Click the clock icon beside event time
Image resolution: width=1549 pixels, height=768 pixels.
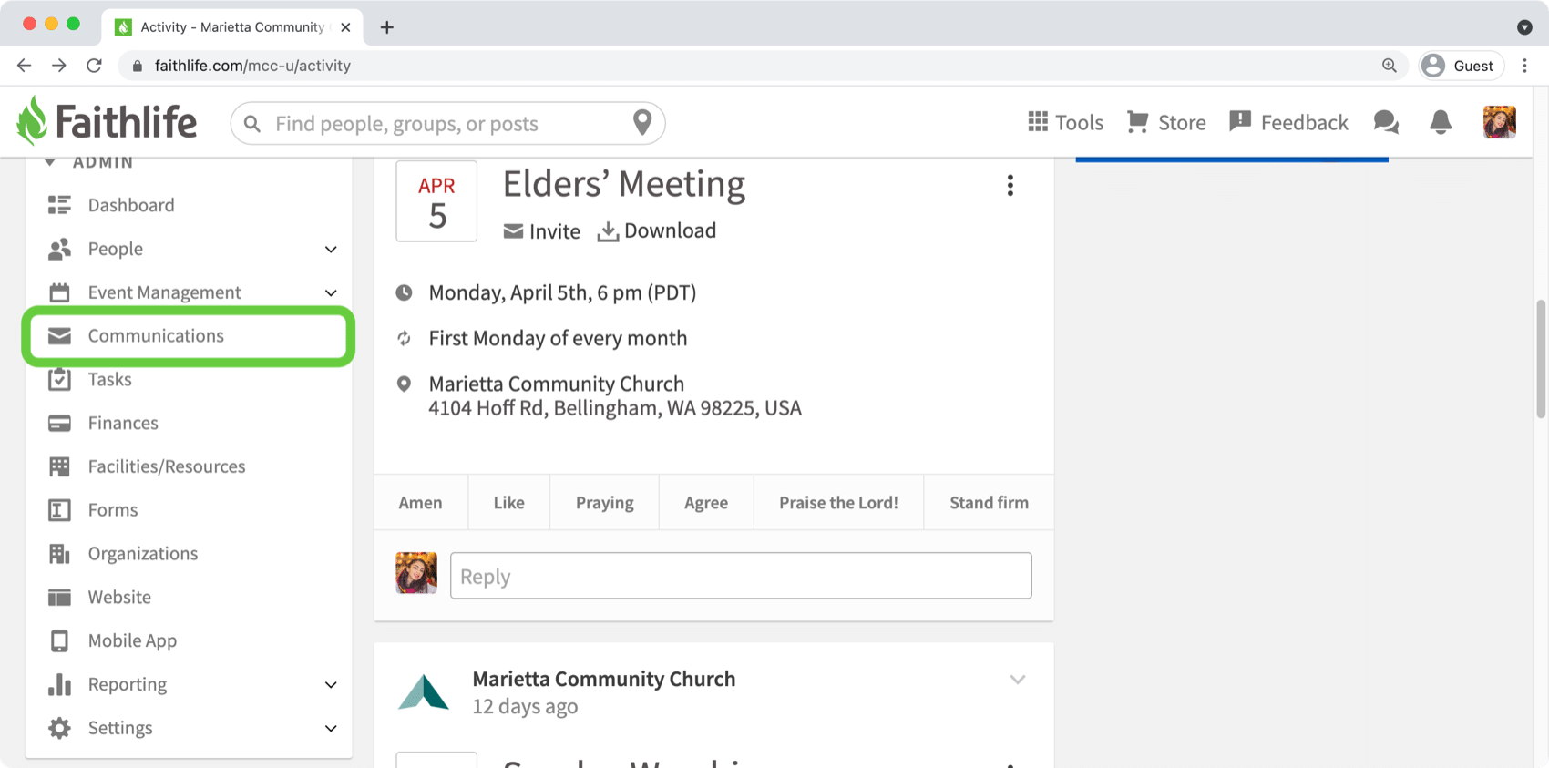pyautogui.click(x=404, y=293)
